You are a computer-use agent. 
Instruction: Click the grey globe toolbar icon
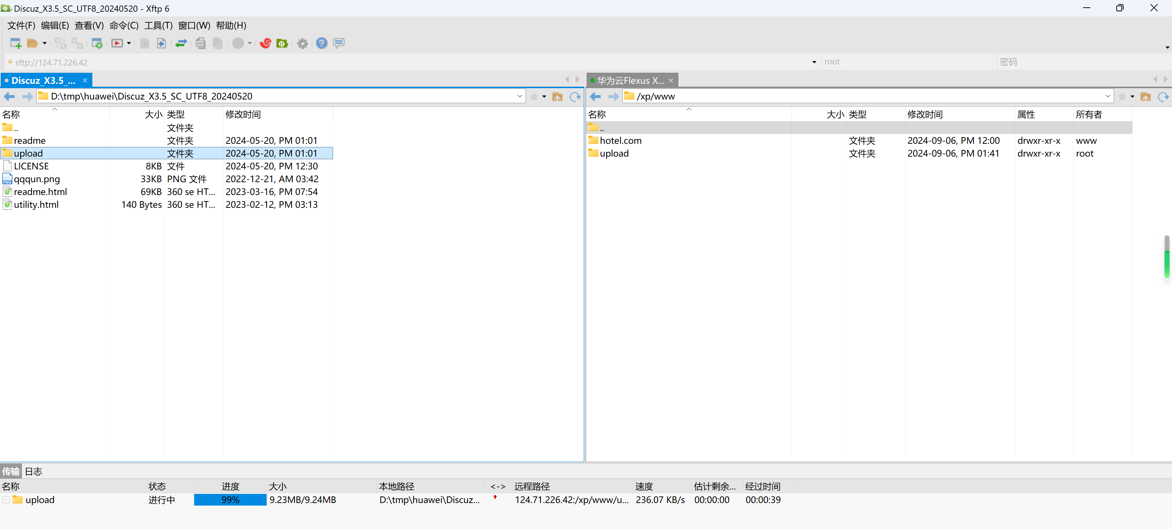(x=238, y=43)
